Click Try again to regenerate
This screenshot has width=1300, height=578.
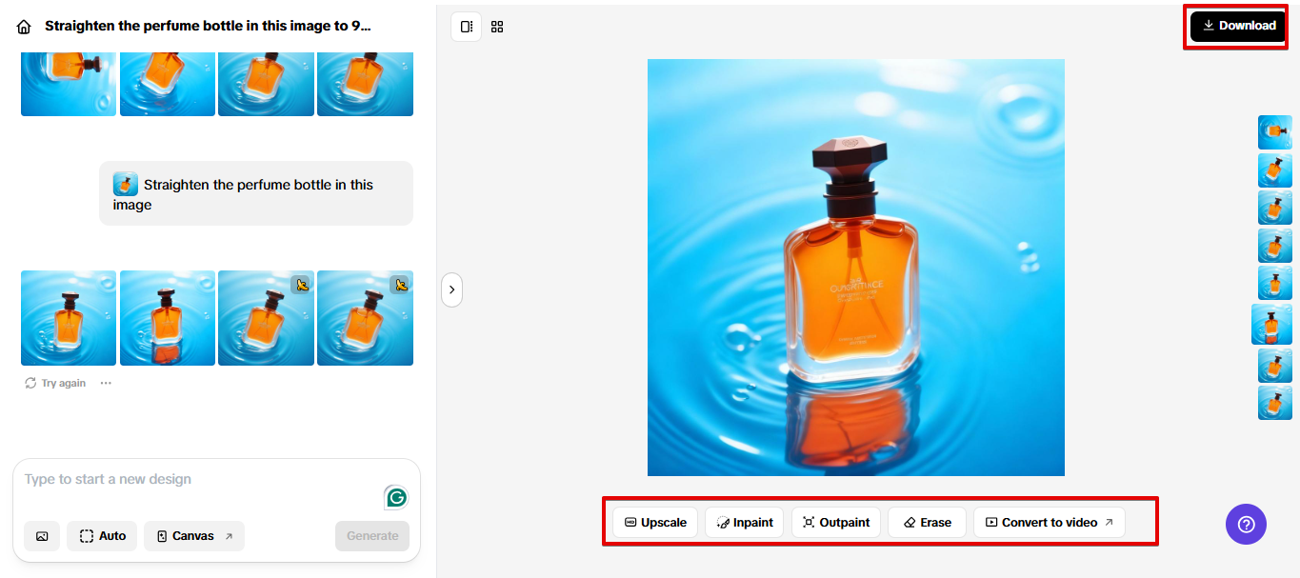(x=55, y=383)
